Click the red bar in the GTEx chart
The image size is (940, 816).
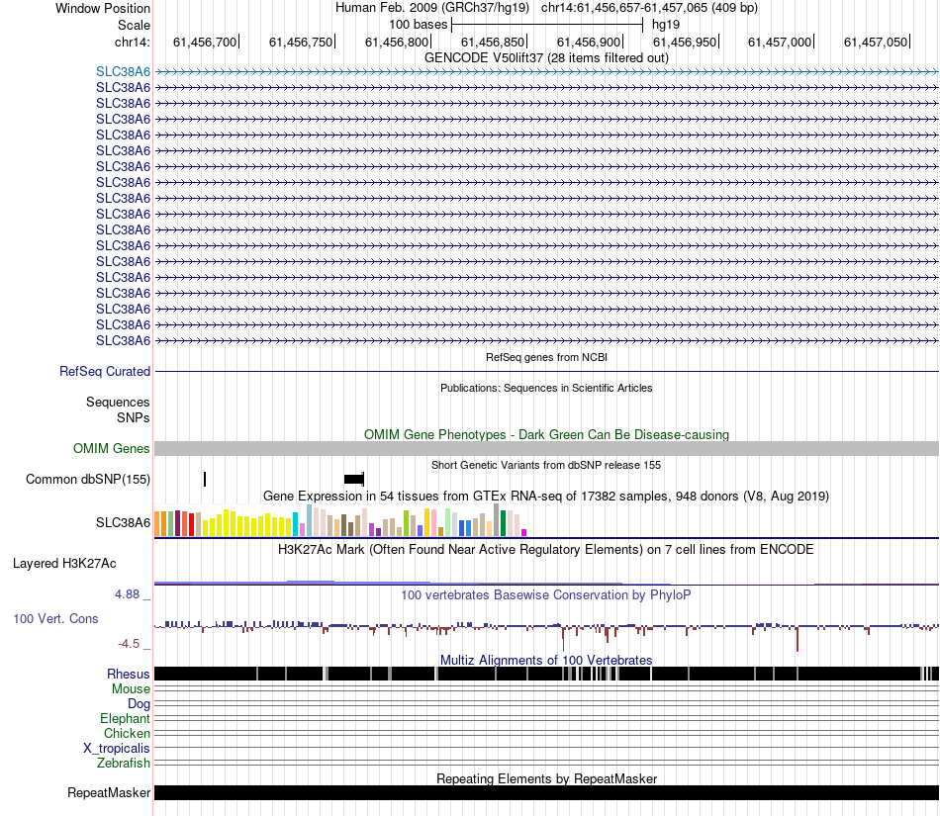click(x=191, y=525)
